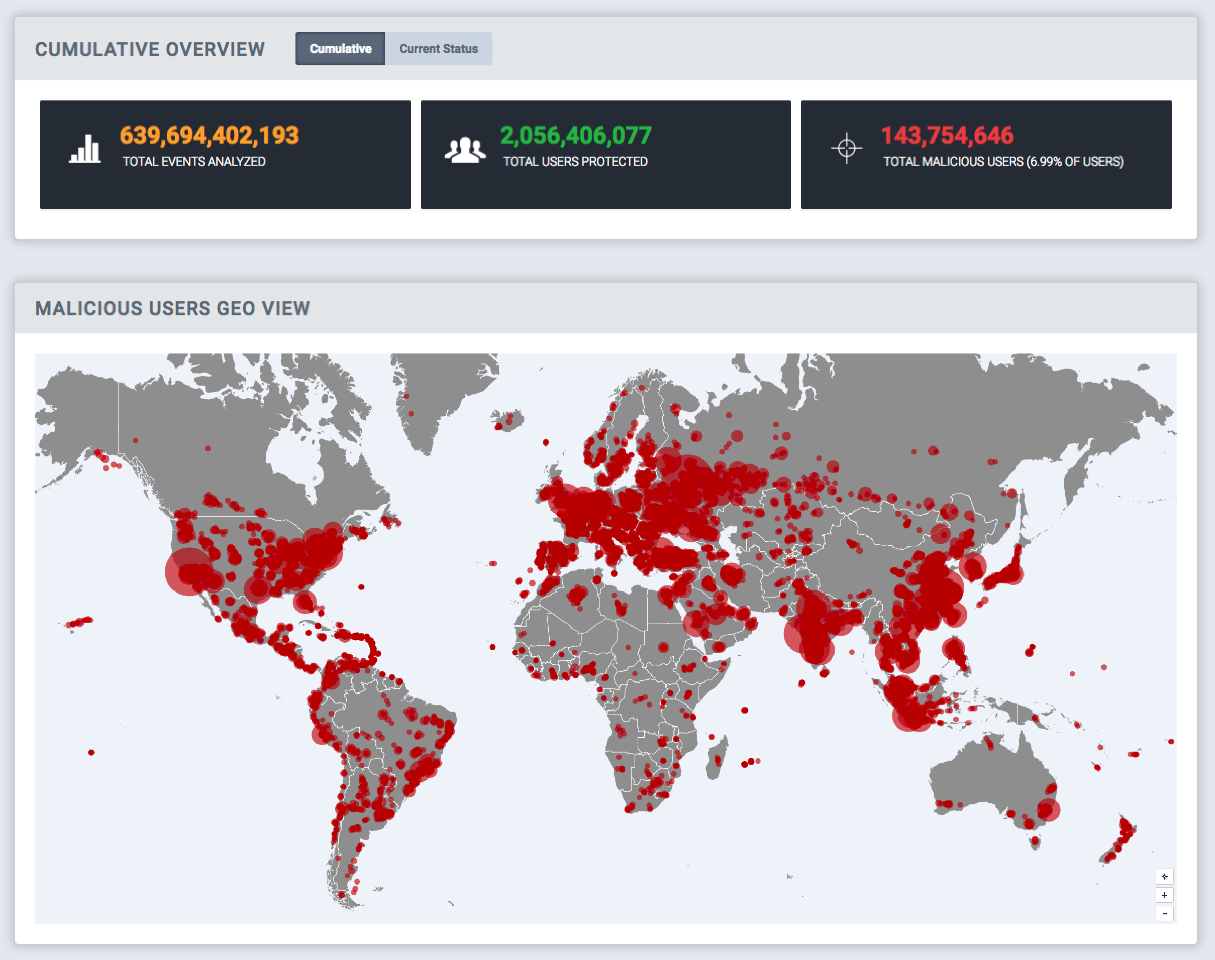Click the red marker on Madagascar
Screen dimensions: 1215x960
[718, 760]
